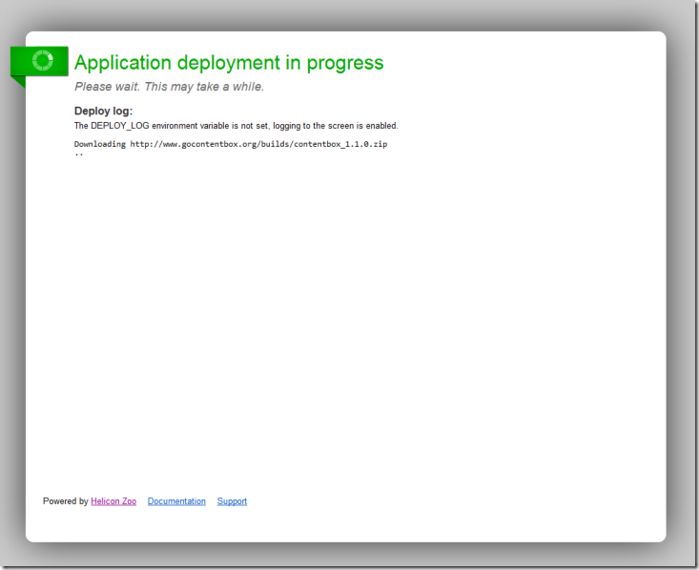699x570 pixels.
Task: Open the Documentation link
Action: tap(176, 501)
